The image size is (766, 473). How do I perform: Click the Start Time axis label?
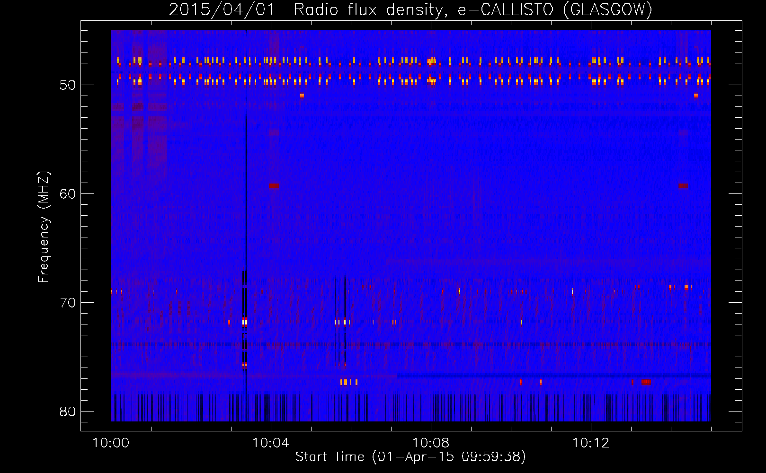pyautogui.click(x=410, y=457)
